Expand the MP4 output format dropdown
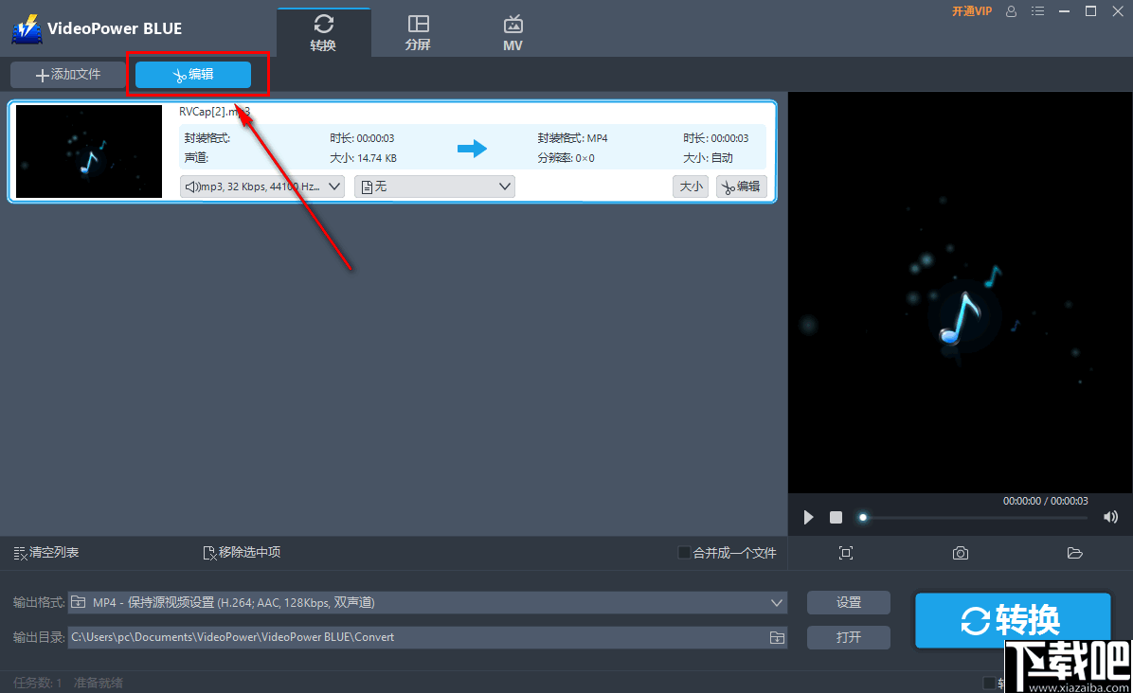1133x693 pixels. (x=426, y=602)
